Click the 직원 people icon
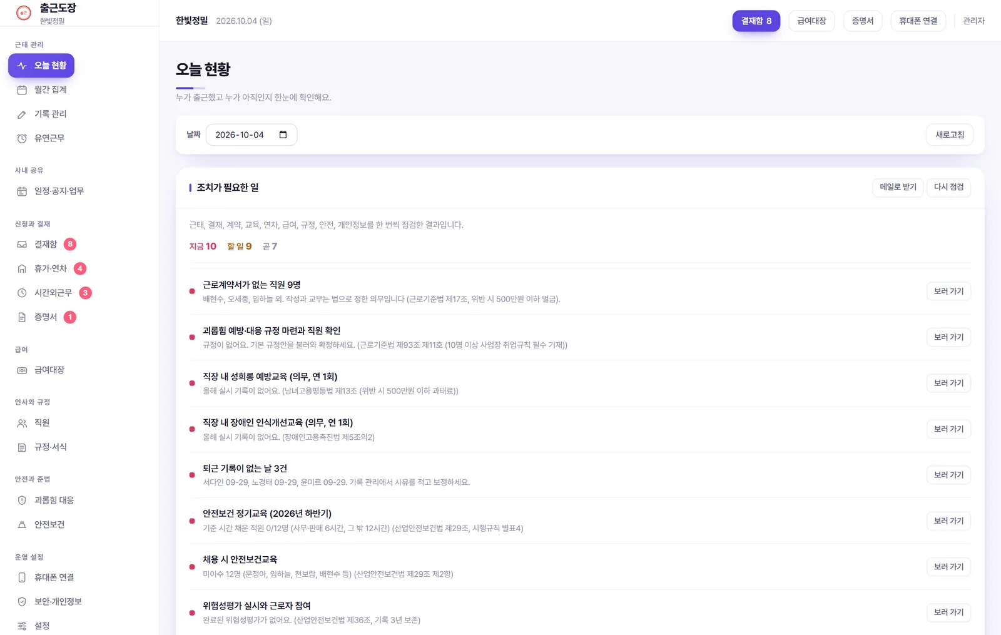The image size is (1001, 635). pyautogui.click(x=22, y=424)
